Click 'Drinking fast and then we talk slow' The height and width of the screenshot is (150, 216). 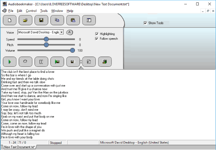click(x=23, y=82)
